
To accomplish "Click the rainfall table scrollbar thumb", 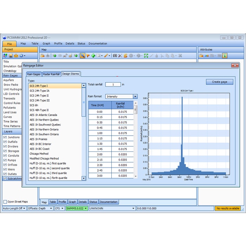I will coord(135,110).
